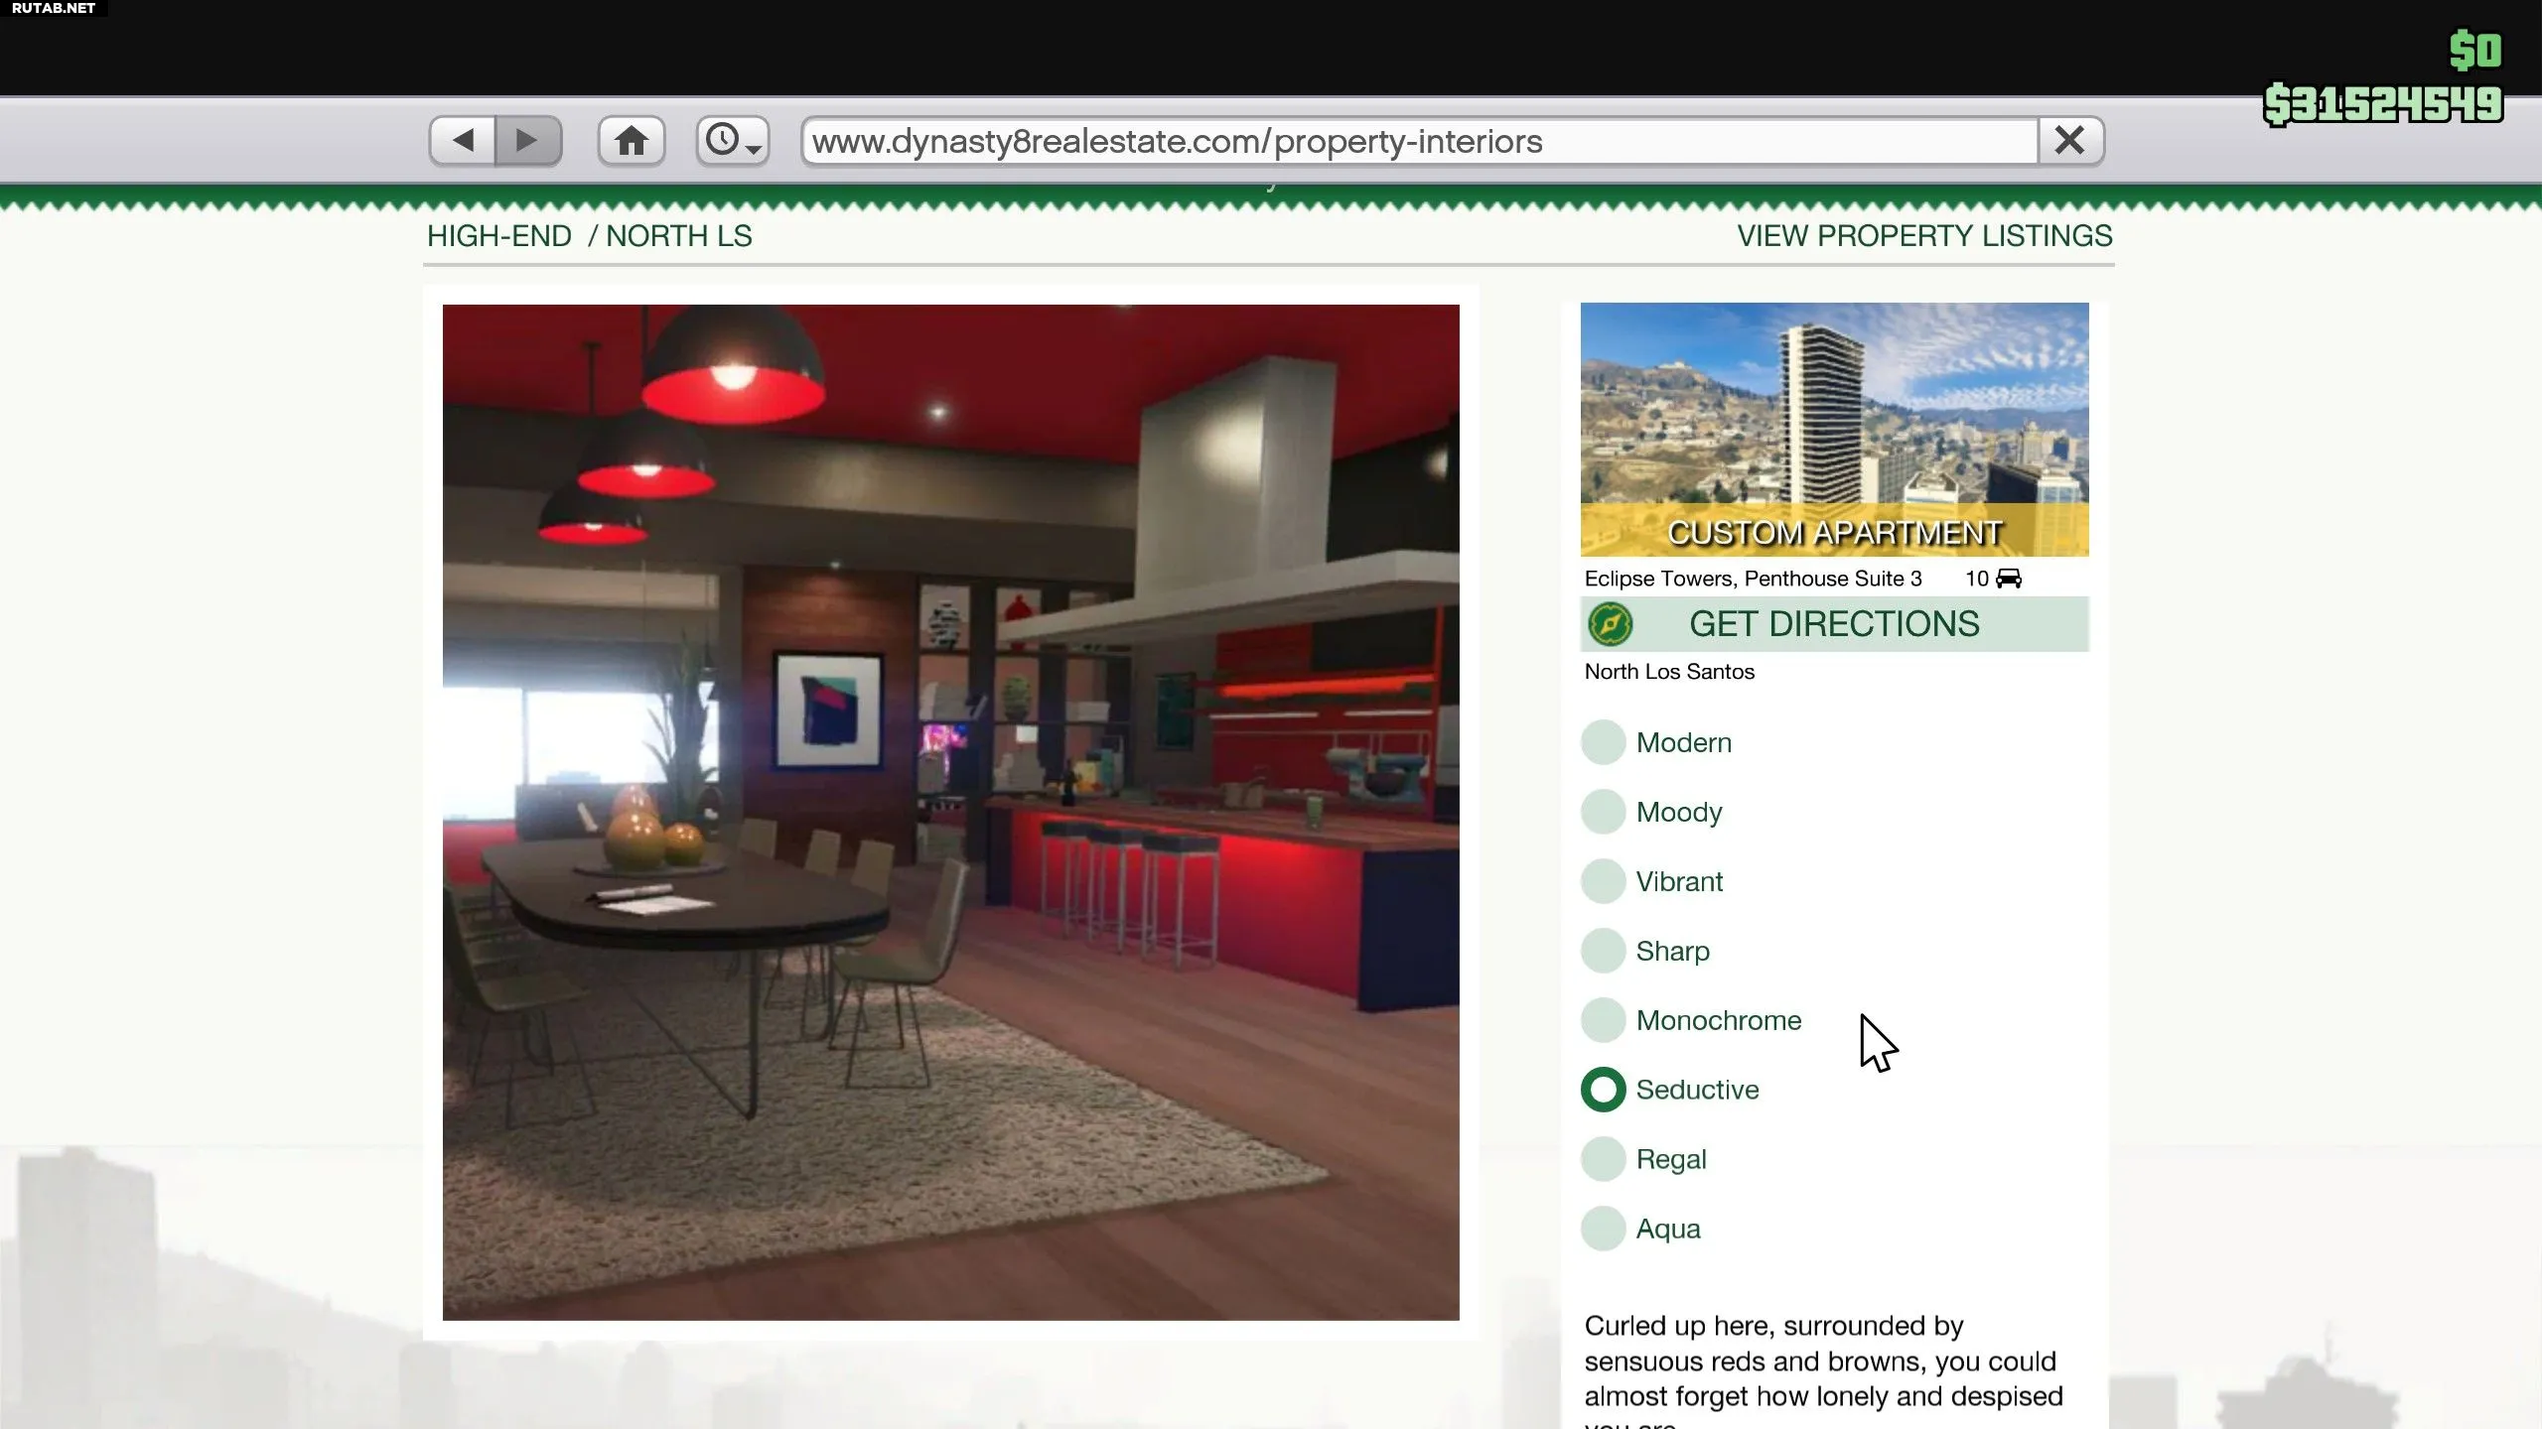Select the Modern interior style

[x=1603, y=742]
